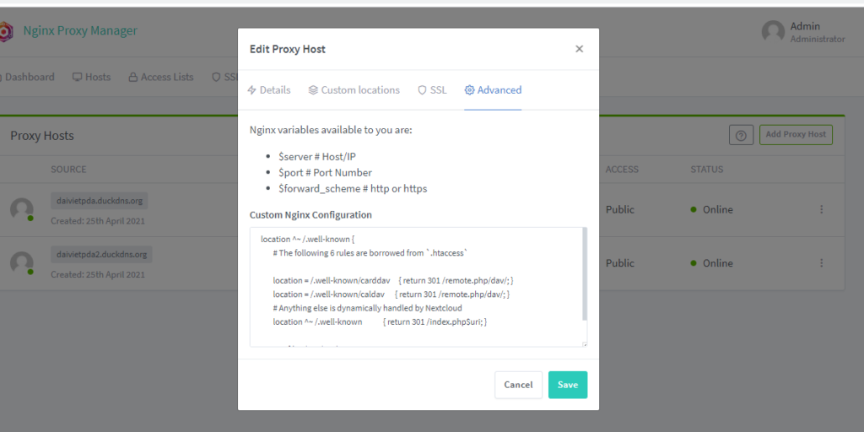Open the three-dot menu for daivietpda.duckdns.org
This screenshot has width=864, height=432.
pyautogui.click(x=822, y=209)
